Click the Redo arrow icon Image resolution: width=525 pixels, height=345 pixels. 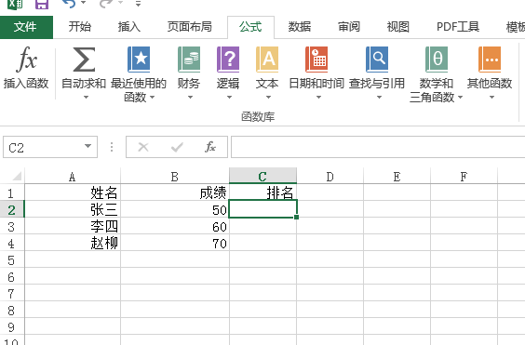click(106, 4)
